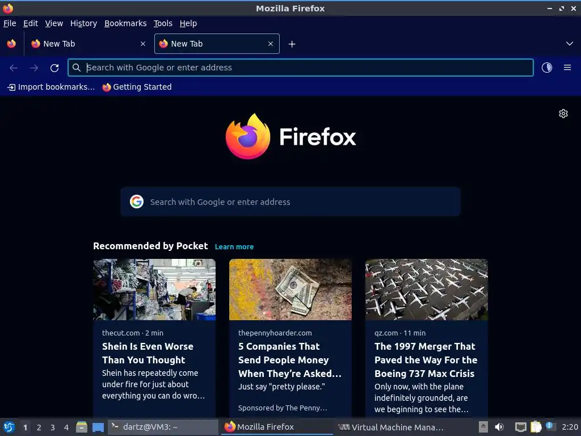Click the Firefox icon in title bar

(8, 8)
